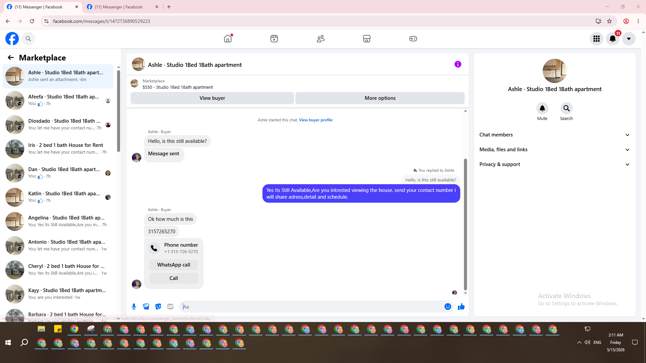Send a voice clip microphone icon

pyautogui.click(x=134, y=307)
